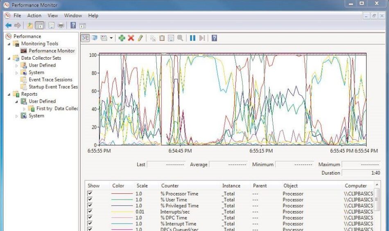The height and width of the screenshot is (231, 389).
Task: Click the Computer column header
Action: tap(355, 186)
